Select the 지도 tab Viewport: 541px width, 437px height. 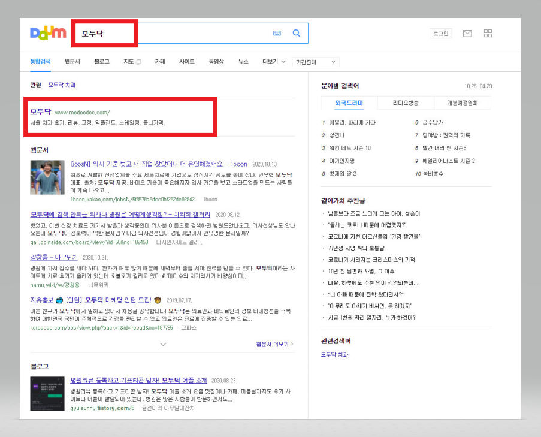(129, 61)
